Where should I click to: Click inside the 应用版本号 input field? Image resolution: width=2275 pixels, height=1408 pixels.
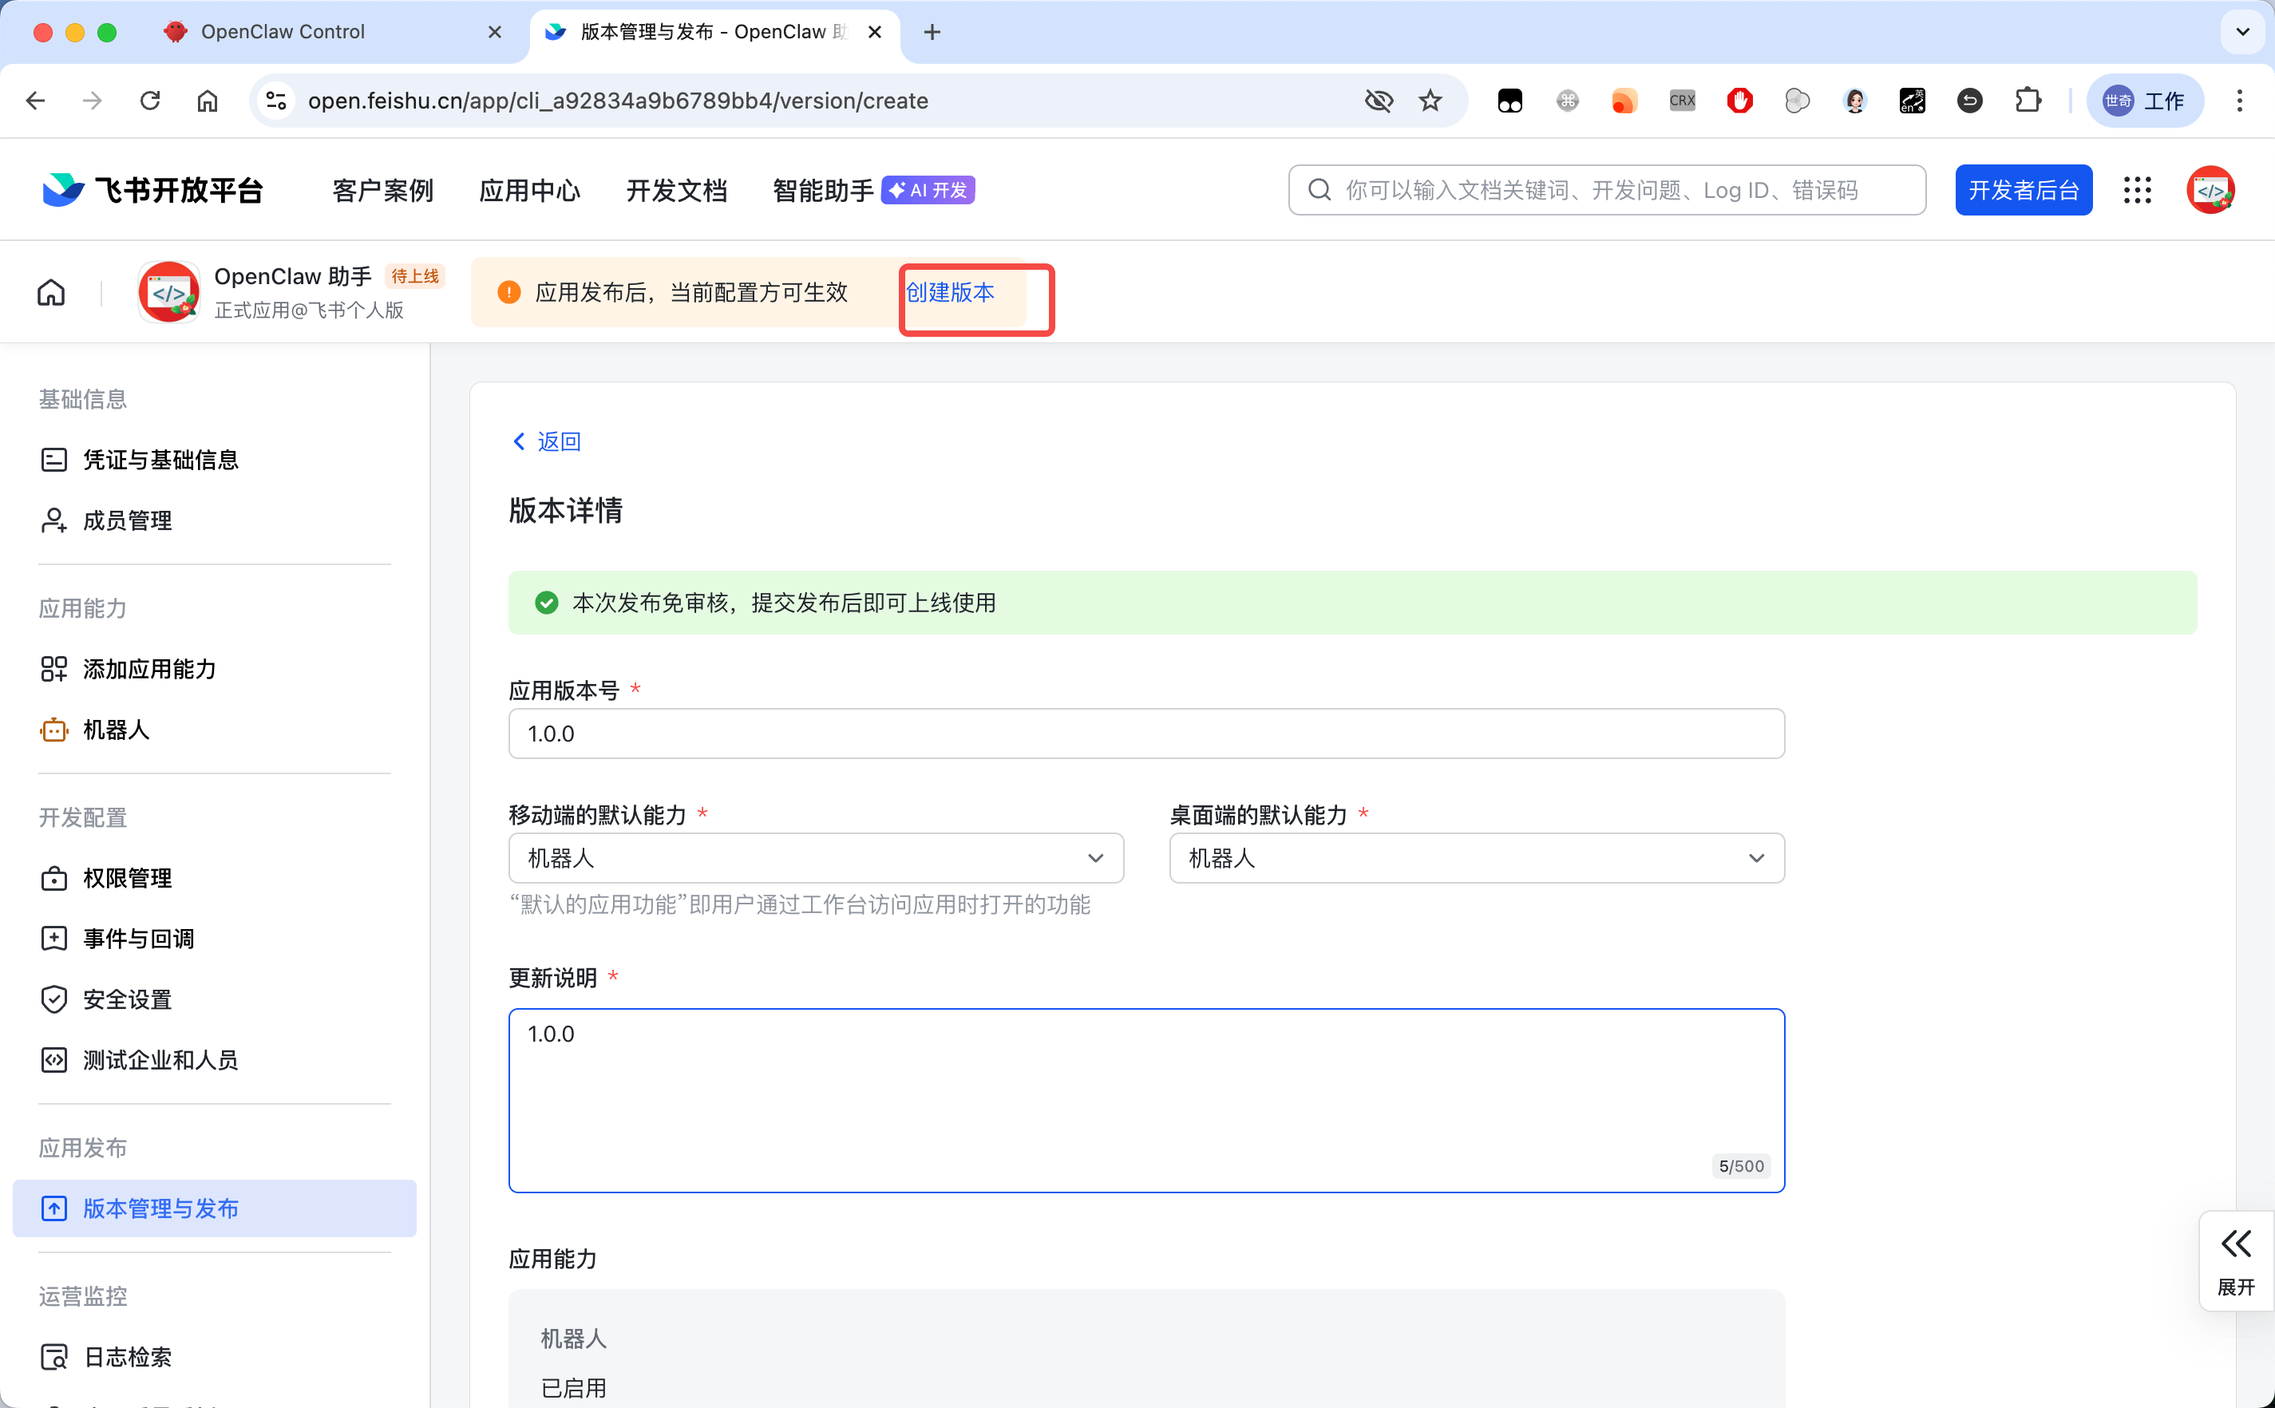tap(1145, 733)
